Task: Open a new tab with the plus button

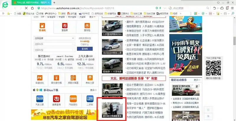Action: click(54, 3)
